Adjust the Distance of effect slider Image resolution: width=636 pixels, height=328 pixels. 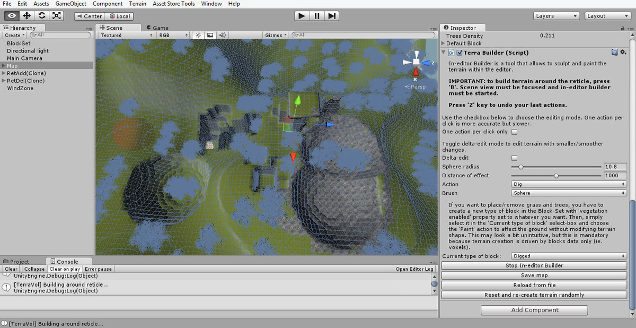tap(556, 176)
